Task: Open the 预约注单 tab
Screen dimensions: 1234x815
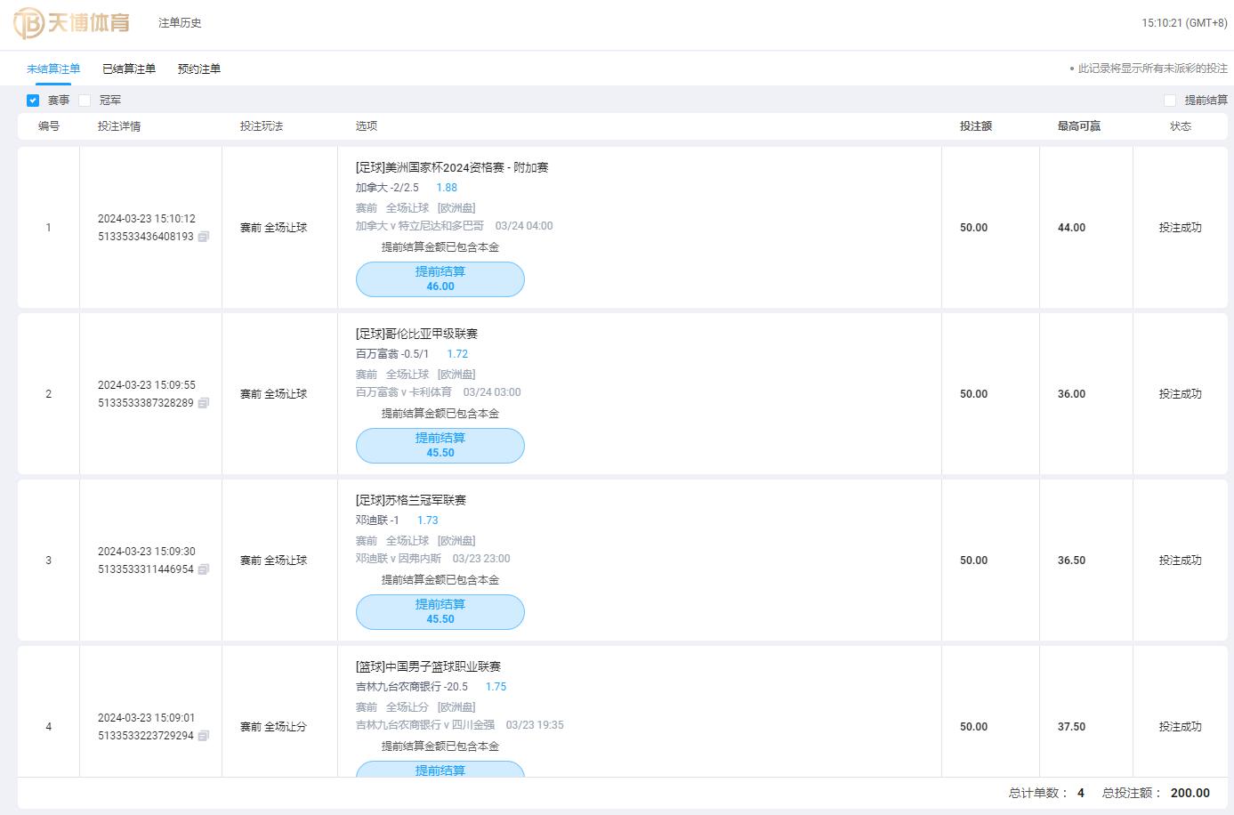Action: [x=199, y=69]
